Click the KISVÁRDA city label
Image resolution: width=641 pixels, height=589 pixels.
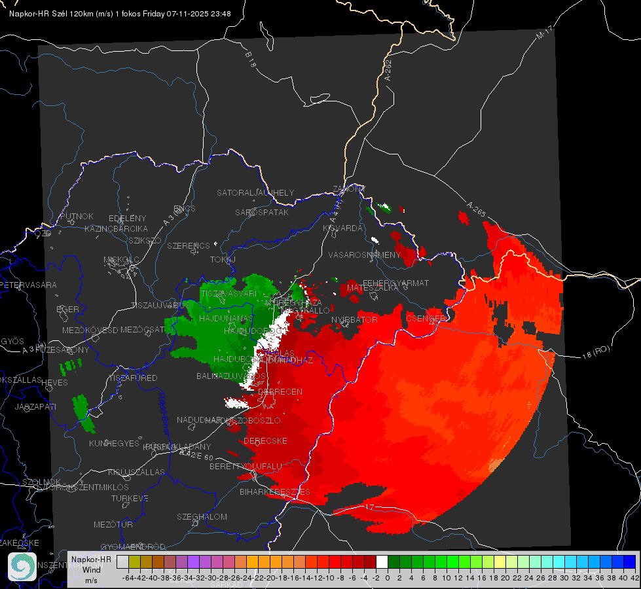coord(342,228)
